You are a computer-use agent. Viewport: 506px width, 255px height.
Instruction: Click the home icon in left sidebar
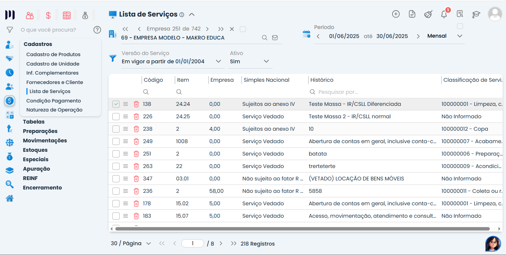pos(9,198)
